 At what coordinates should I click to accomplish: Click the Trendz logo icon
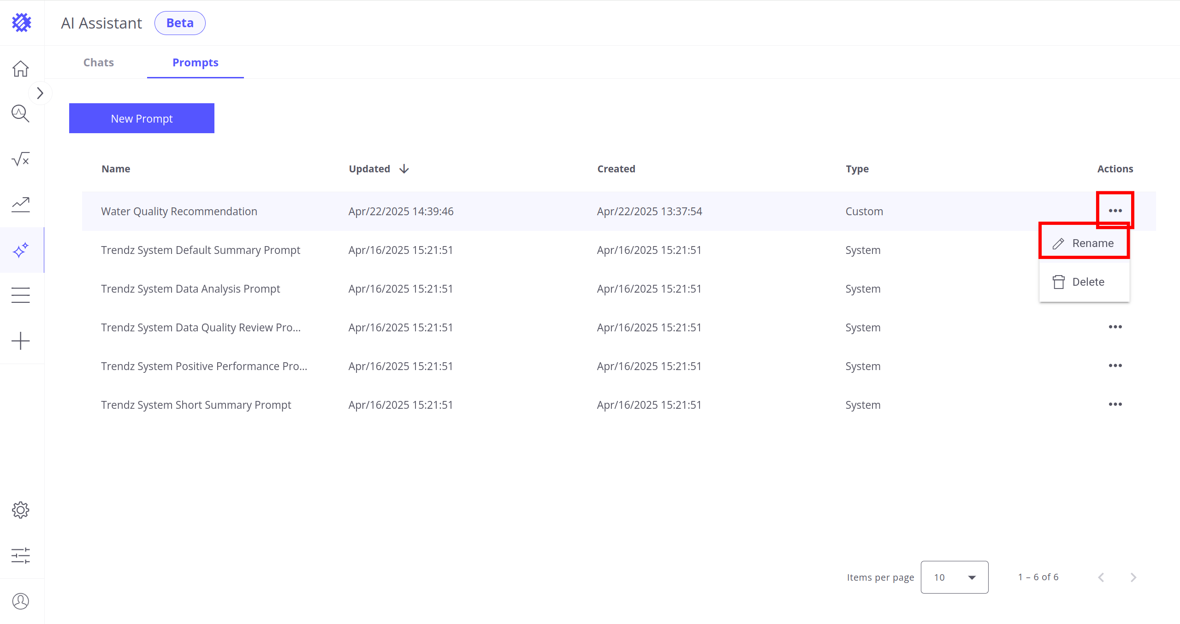coord(21,22)
